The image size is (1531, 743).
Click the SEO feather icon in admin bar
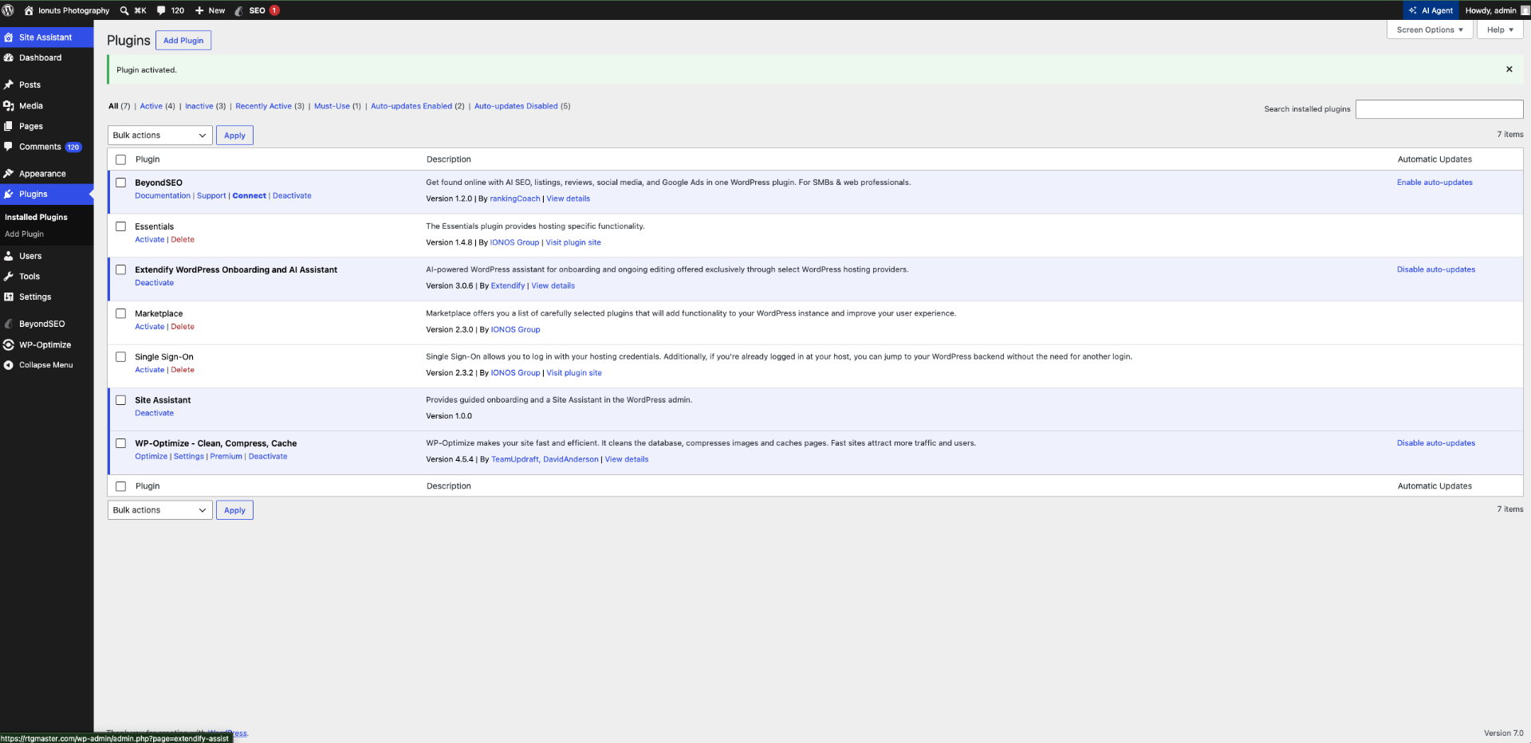pos(238,10)
